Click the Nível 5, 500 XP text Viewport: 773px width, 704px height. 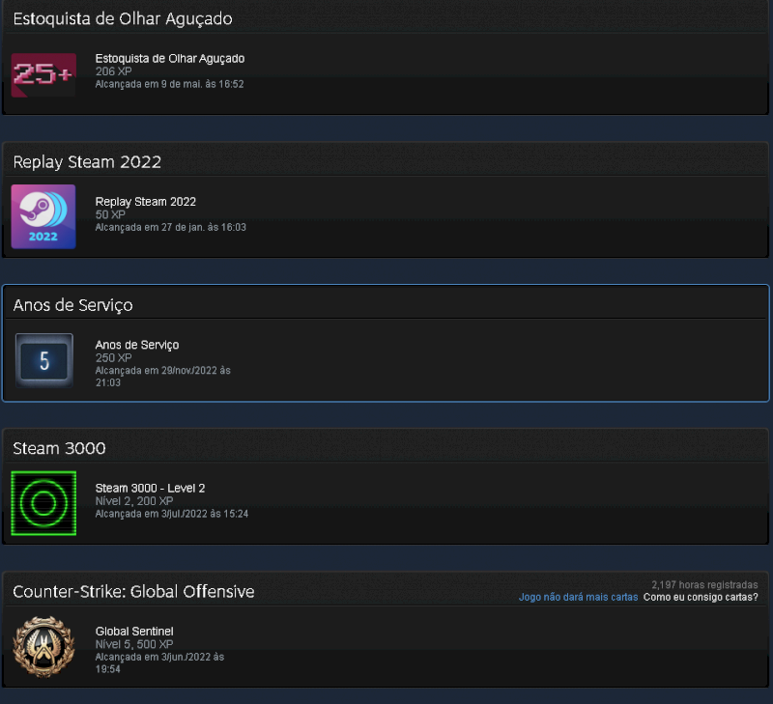click(x=134, y=644)
